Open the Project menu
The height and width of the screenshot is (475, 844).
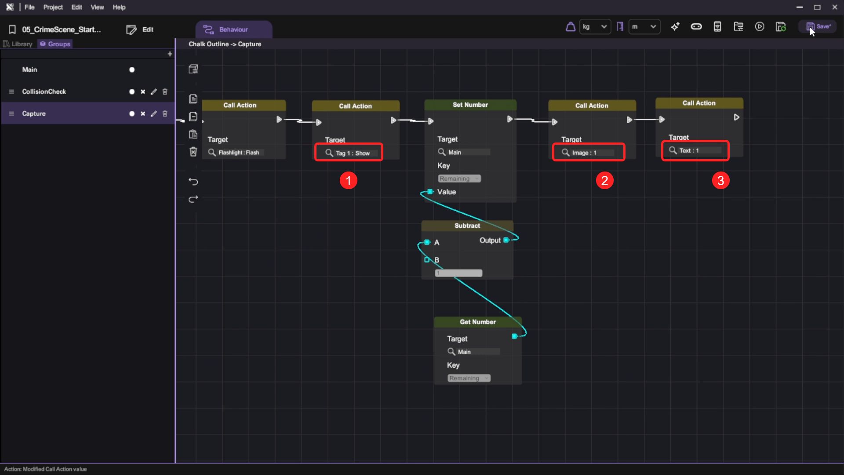click(53, 7)
